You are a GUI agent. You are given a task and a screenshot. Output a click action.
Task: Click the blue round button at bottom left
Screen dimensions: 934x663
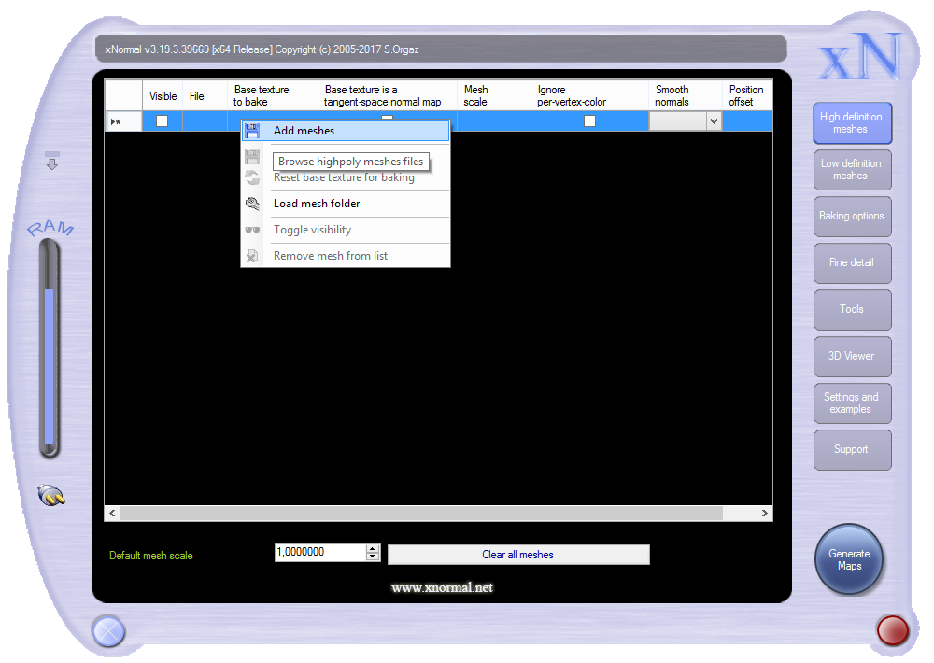108,632
